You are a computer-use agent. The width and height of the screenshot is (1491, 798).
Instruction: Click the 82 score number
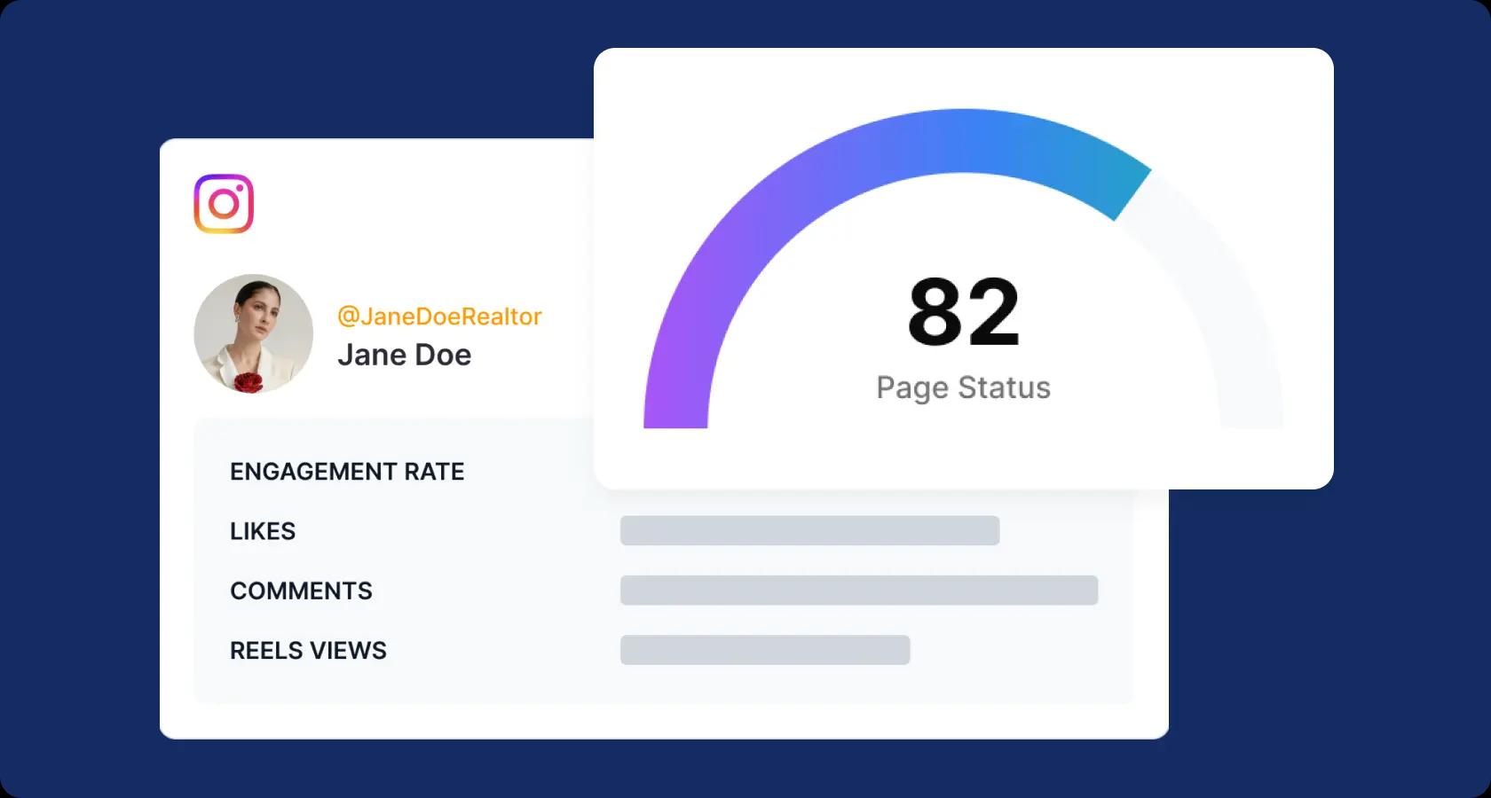tap(964, 312)
